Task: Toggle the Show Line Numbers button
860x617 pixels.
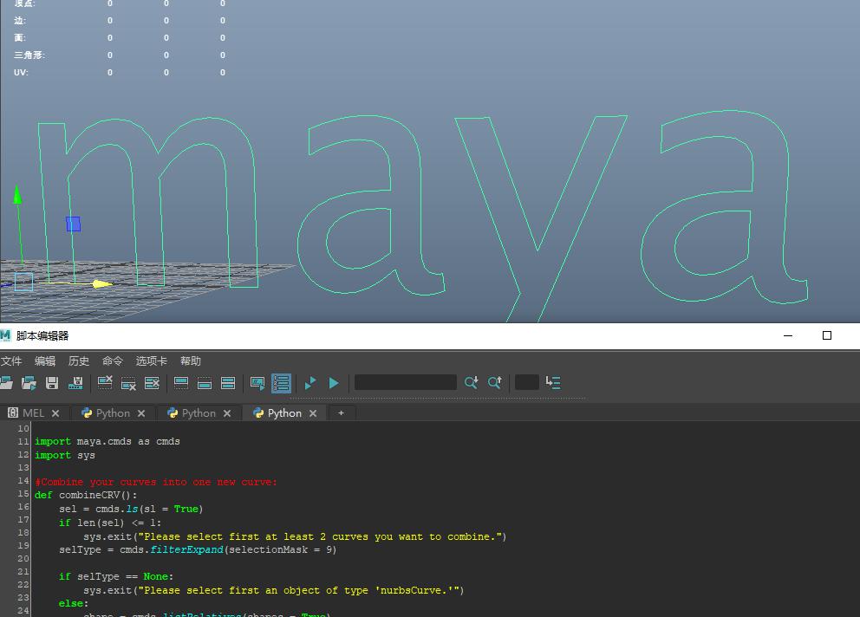Action: (x=281, y=382)
